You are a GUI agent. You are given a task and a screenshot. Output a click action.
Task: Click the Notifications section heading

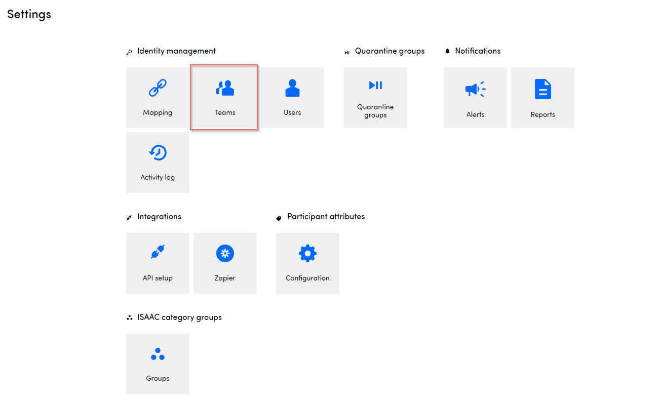click(x=478, y=51)
